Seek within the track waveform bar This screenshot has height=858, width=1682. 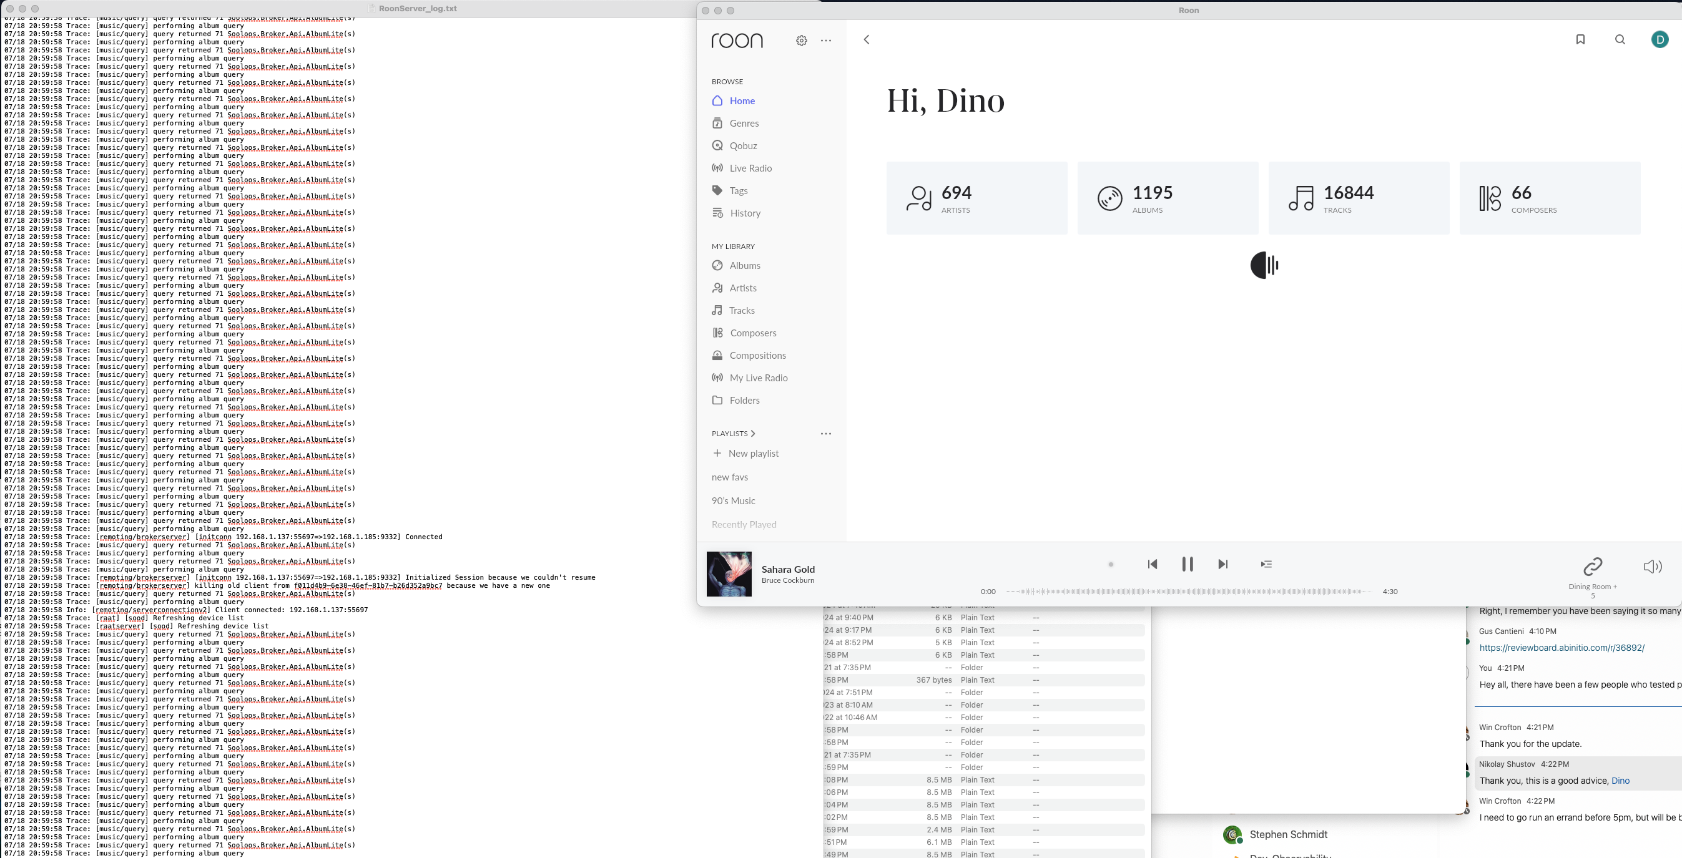tap(1188, 592)
